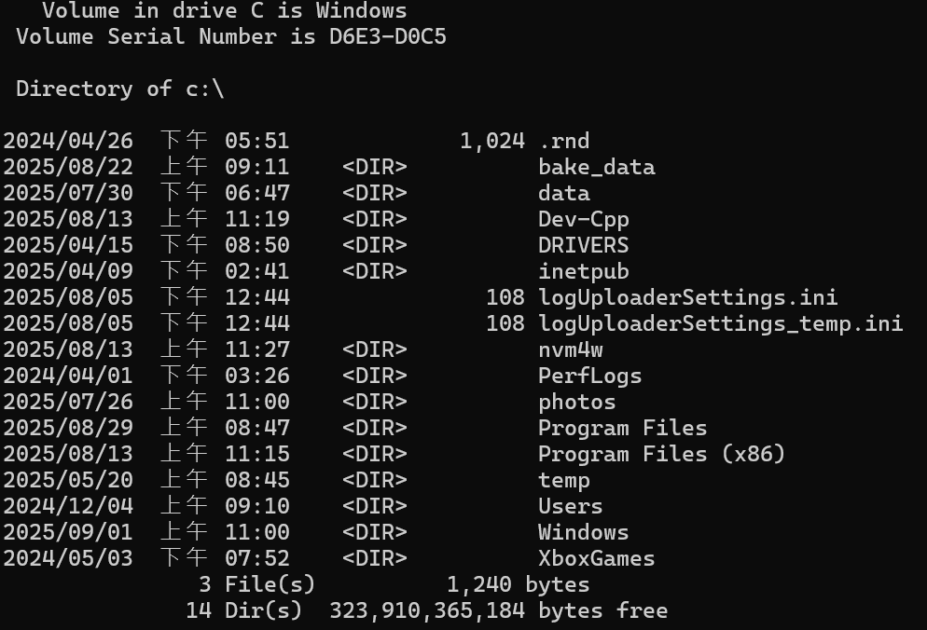Click the Program Files (x86) entry

click(661, 454)
